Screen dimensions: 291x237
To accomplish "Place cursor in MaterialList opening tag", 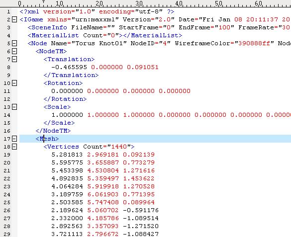I will tap(53, 35).
